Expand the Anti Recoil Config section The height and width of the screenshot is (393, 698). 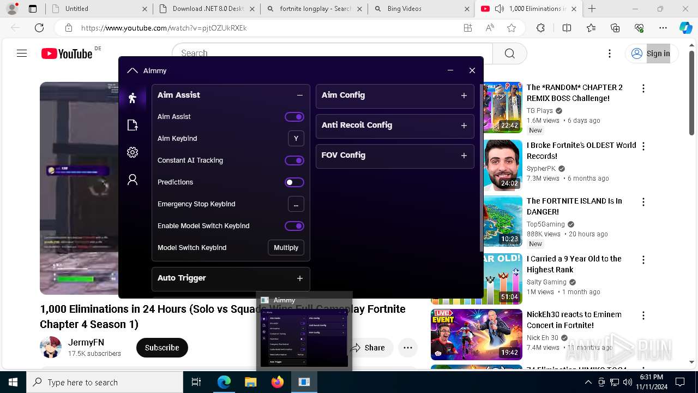click(x=464, y=126)
